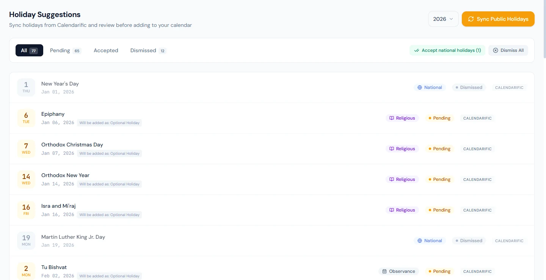Click the date tile 19 MON

click(26, 241)
